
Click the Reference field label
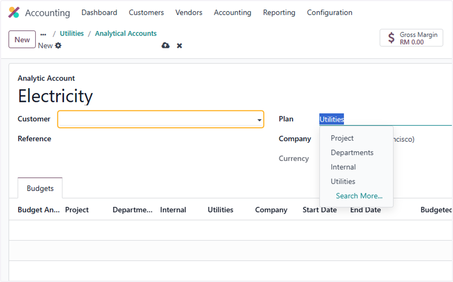point(34,139)
